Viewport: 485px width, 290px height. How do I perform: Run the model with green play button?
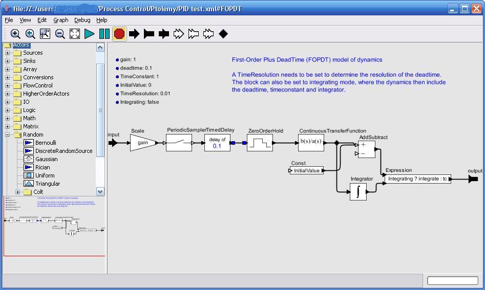click(90, 34)
